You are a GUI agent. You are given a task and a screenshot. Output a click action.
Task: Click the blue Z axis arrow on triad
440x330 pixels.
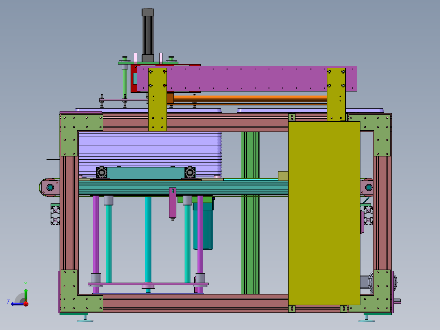pos(17,304)
